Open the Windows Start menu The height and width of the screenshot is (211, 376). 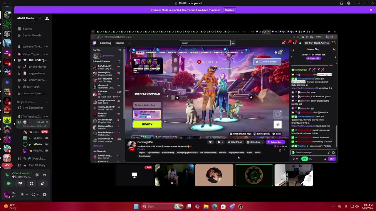coord(136,207)
